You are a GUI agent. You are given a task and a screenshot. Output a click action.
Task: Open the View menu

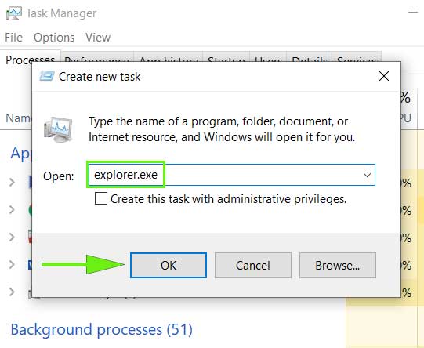coord(98,38)
